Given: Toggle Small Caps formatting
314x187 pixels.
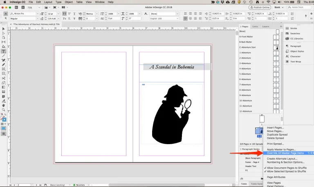Looking at the screenshot, I should [x=64, y=18].
